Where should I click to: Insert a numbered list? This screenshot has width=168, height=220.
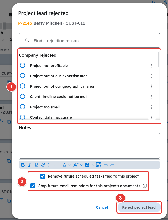click(57, 165)
